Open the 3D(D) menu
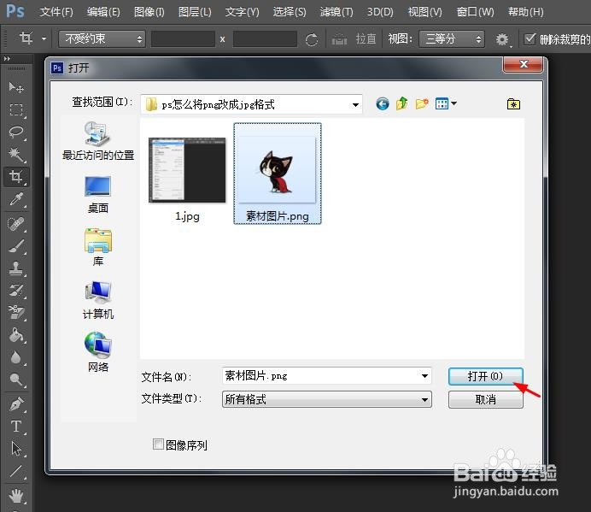The width and height of the screenshot is (591, 512). 380,12
